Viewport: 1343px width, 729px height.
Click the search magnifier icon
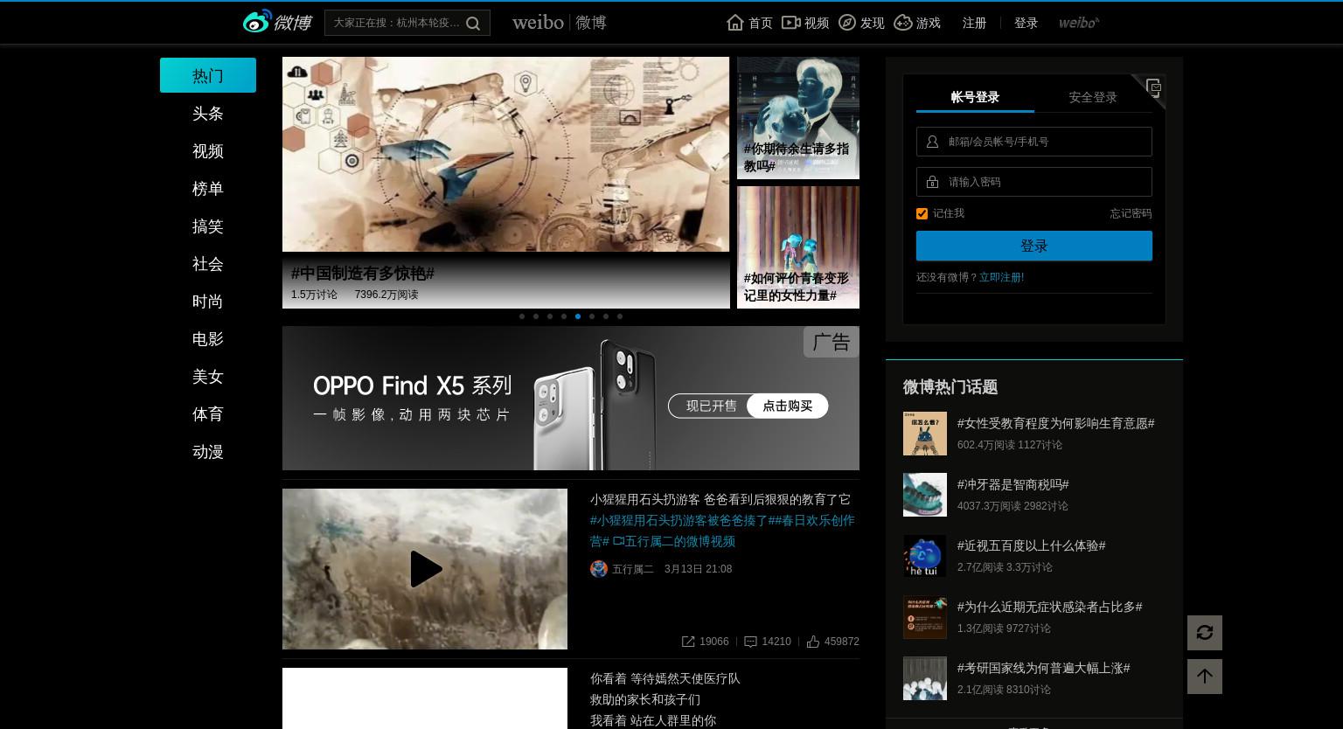(473, 24)
